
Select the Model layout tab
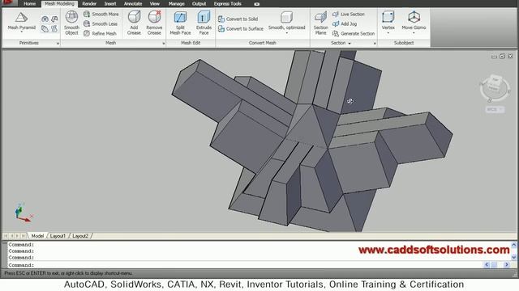click(x=37, y=236)
